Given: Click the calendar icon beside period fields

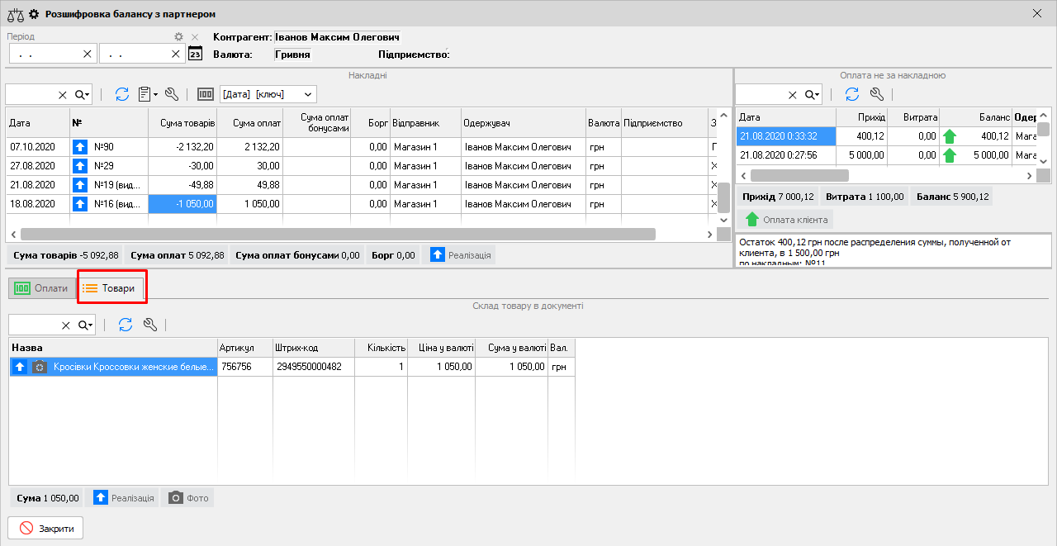Looking at the screenshot, I should tap(195, 54).
